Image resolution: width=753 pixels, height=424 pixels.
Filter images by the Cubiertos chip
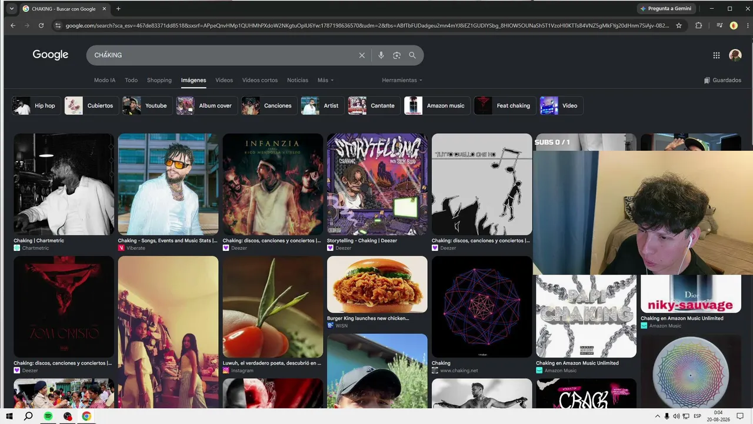[x=91, y=106]
